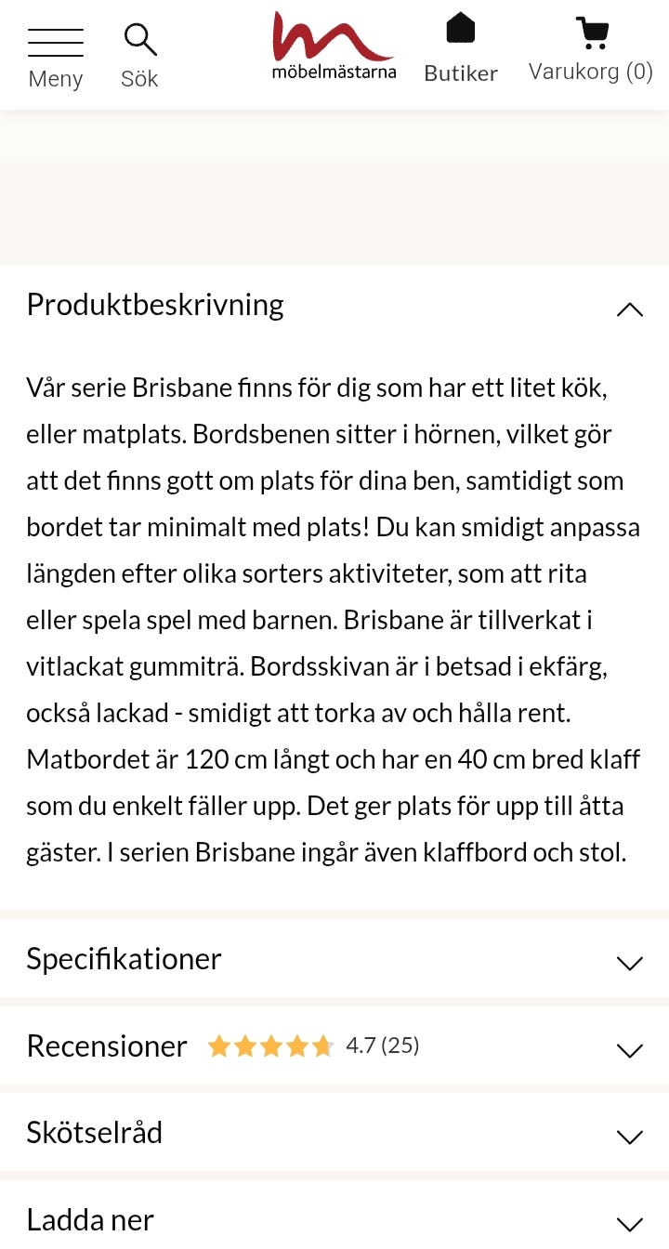Open the Butiker store icon
The width and height of the screenshot is (669, 1249).
[461, 29]
